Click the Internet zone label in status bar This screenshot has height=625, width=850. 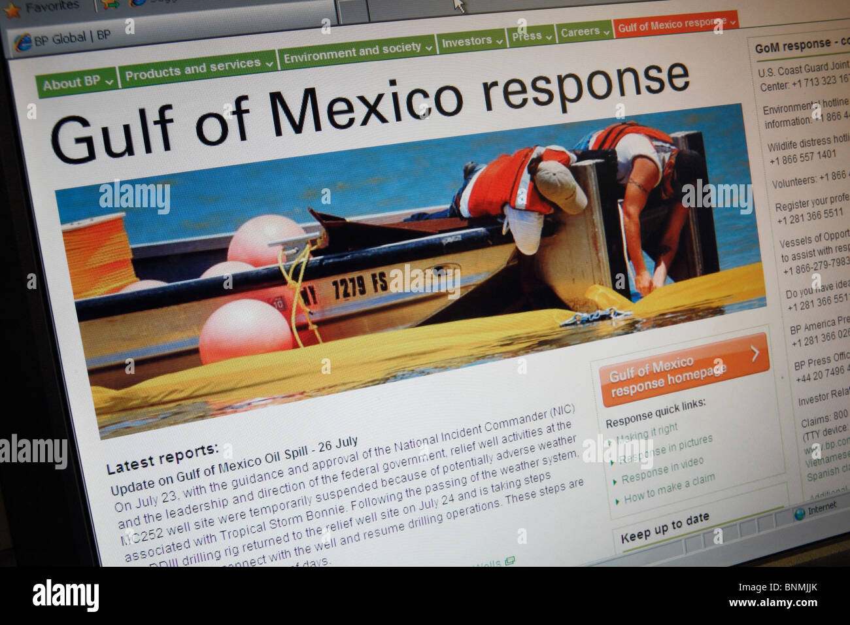pos(822,509)
